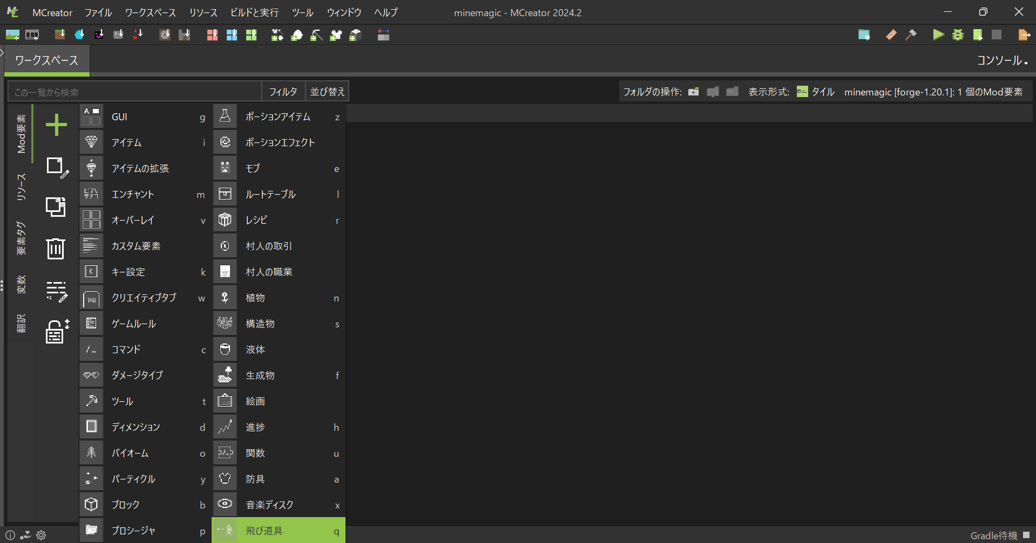Choose エンチャント from the element list
The height and width of the screenshot is (543, 1036).
pyautogui.click(x=145, y=194)
